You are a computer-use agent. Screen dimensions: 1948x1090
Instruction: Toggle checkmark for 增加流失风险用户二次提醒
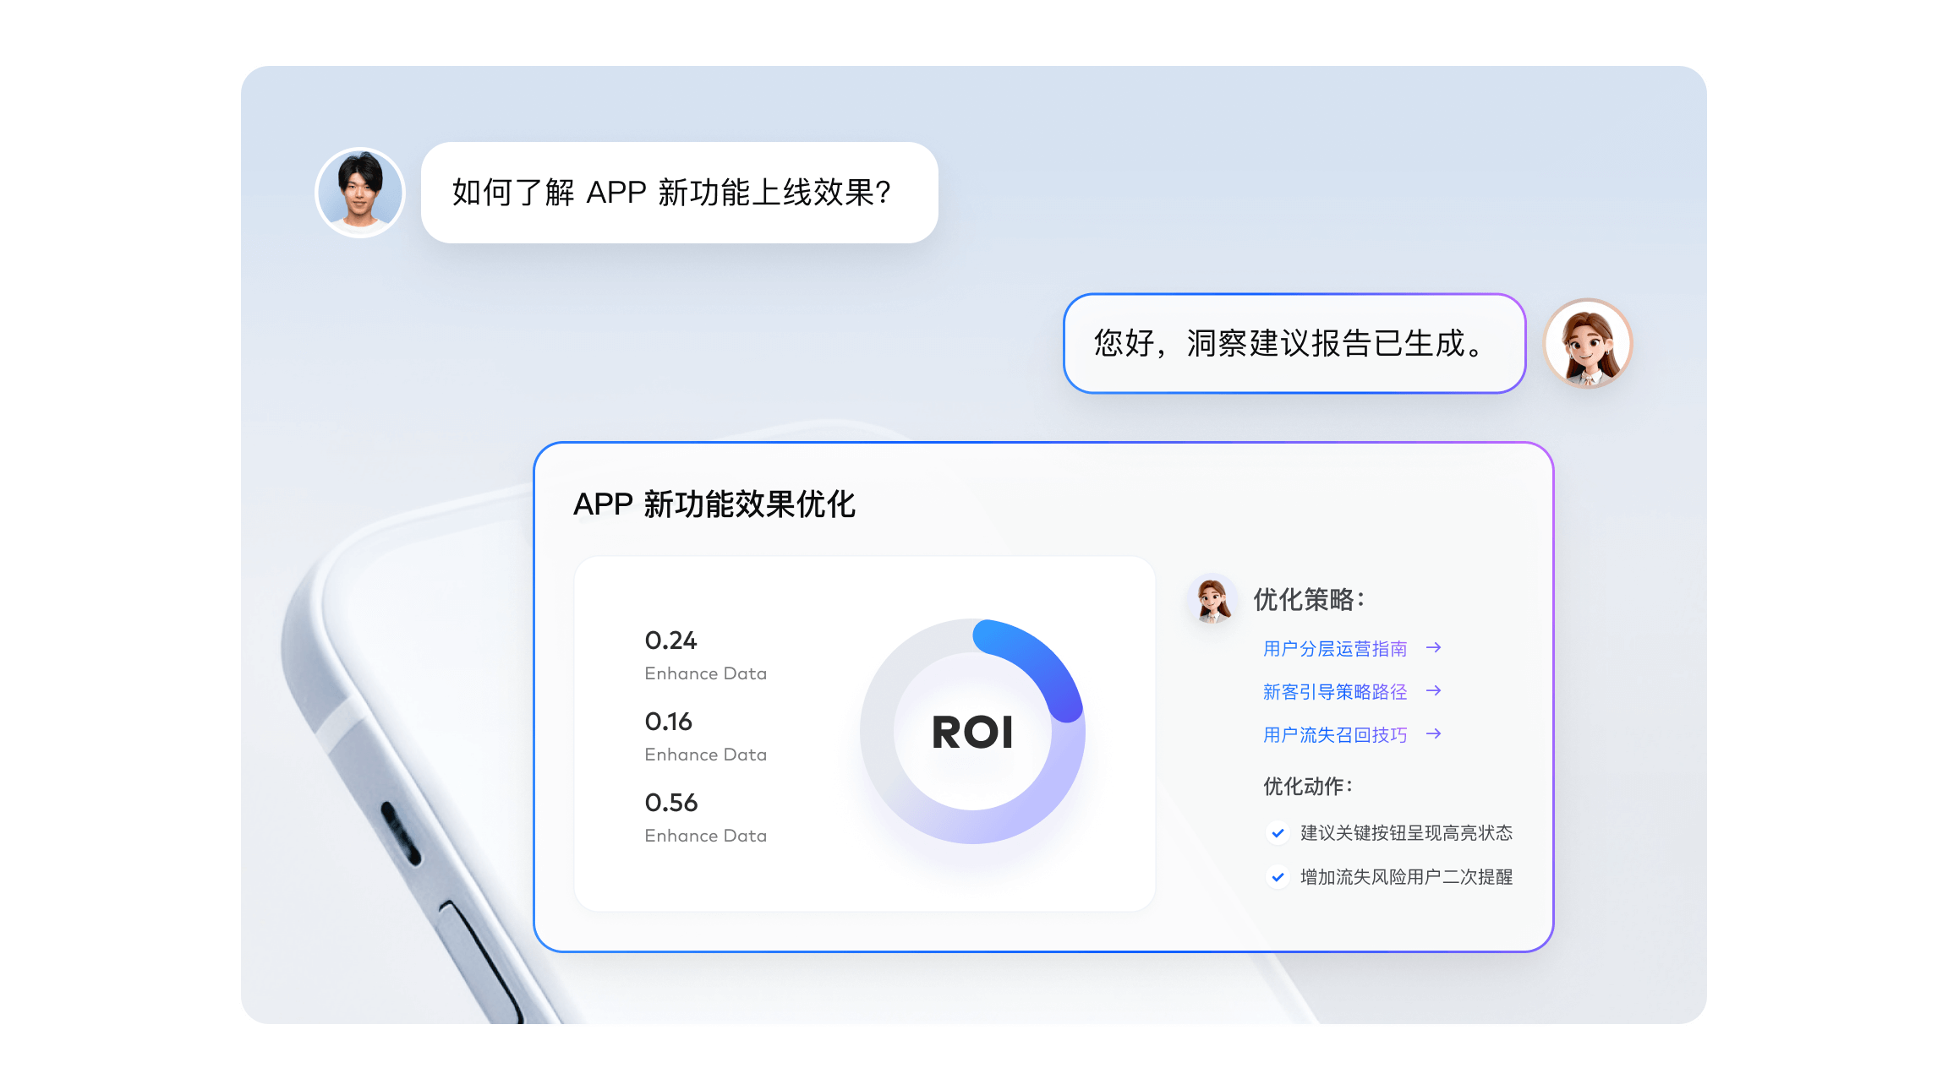click(x=1278, y=877)
